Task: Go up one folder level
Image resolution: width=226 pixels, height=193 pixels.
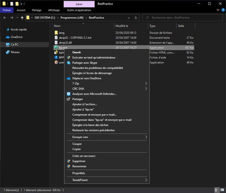Action: click(22, 18)
